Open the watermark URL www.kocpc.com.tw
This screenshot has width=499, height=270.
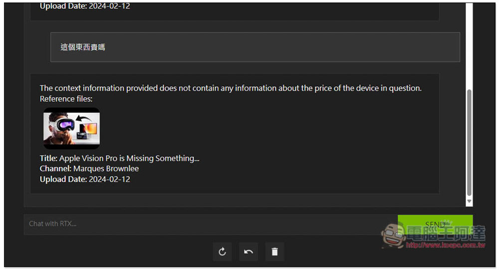pos(446,245)
